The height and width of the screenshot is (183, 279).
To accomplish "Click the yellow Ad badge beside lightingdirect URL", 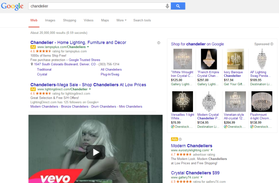I will (33, 89).
